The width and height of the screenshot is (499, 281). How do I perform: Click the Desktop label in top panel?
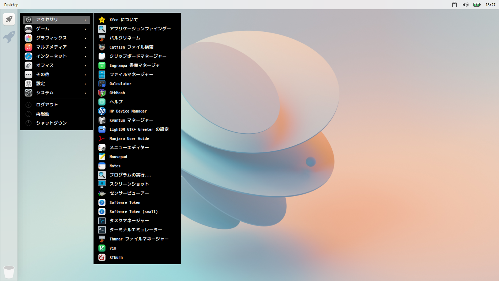click(11, 5)
